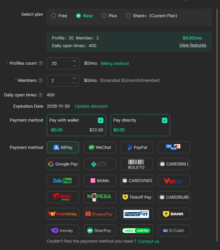Uncheck the Pay with wallet checkbox

tap(101, 120)
